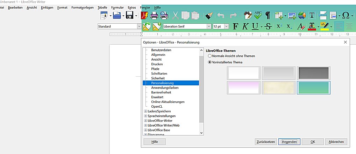This screenshot has width=356, height=154.
Task: Expand the LibreOffice Base tree node
Action: [x=145, y=130]
